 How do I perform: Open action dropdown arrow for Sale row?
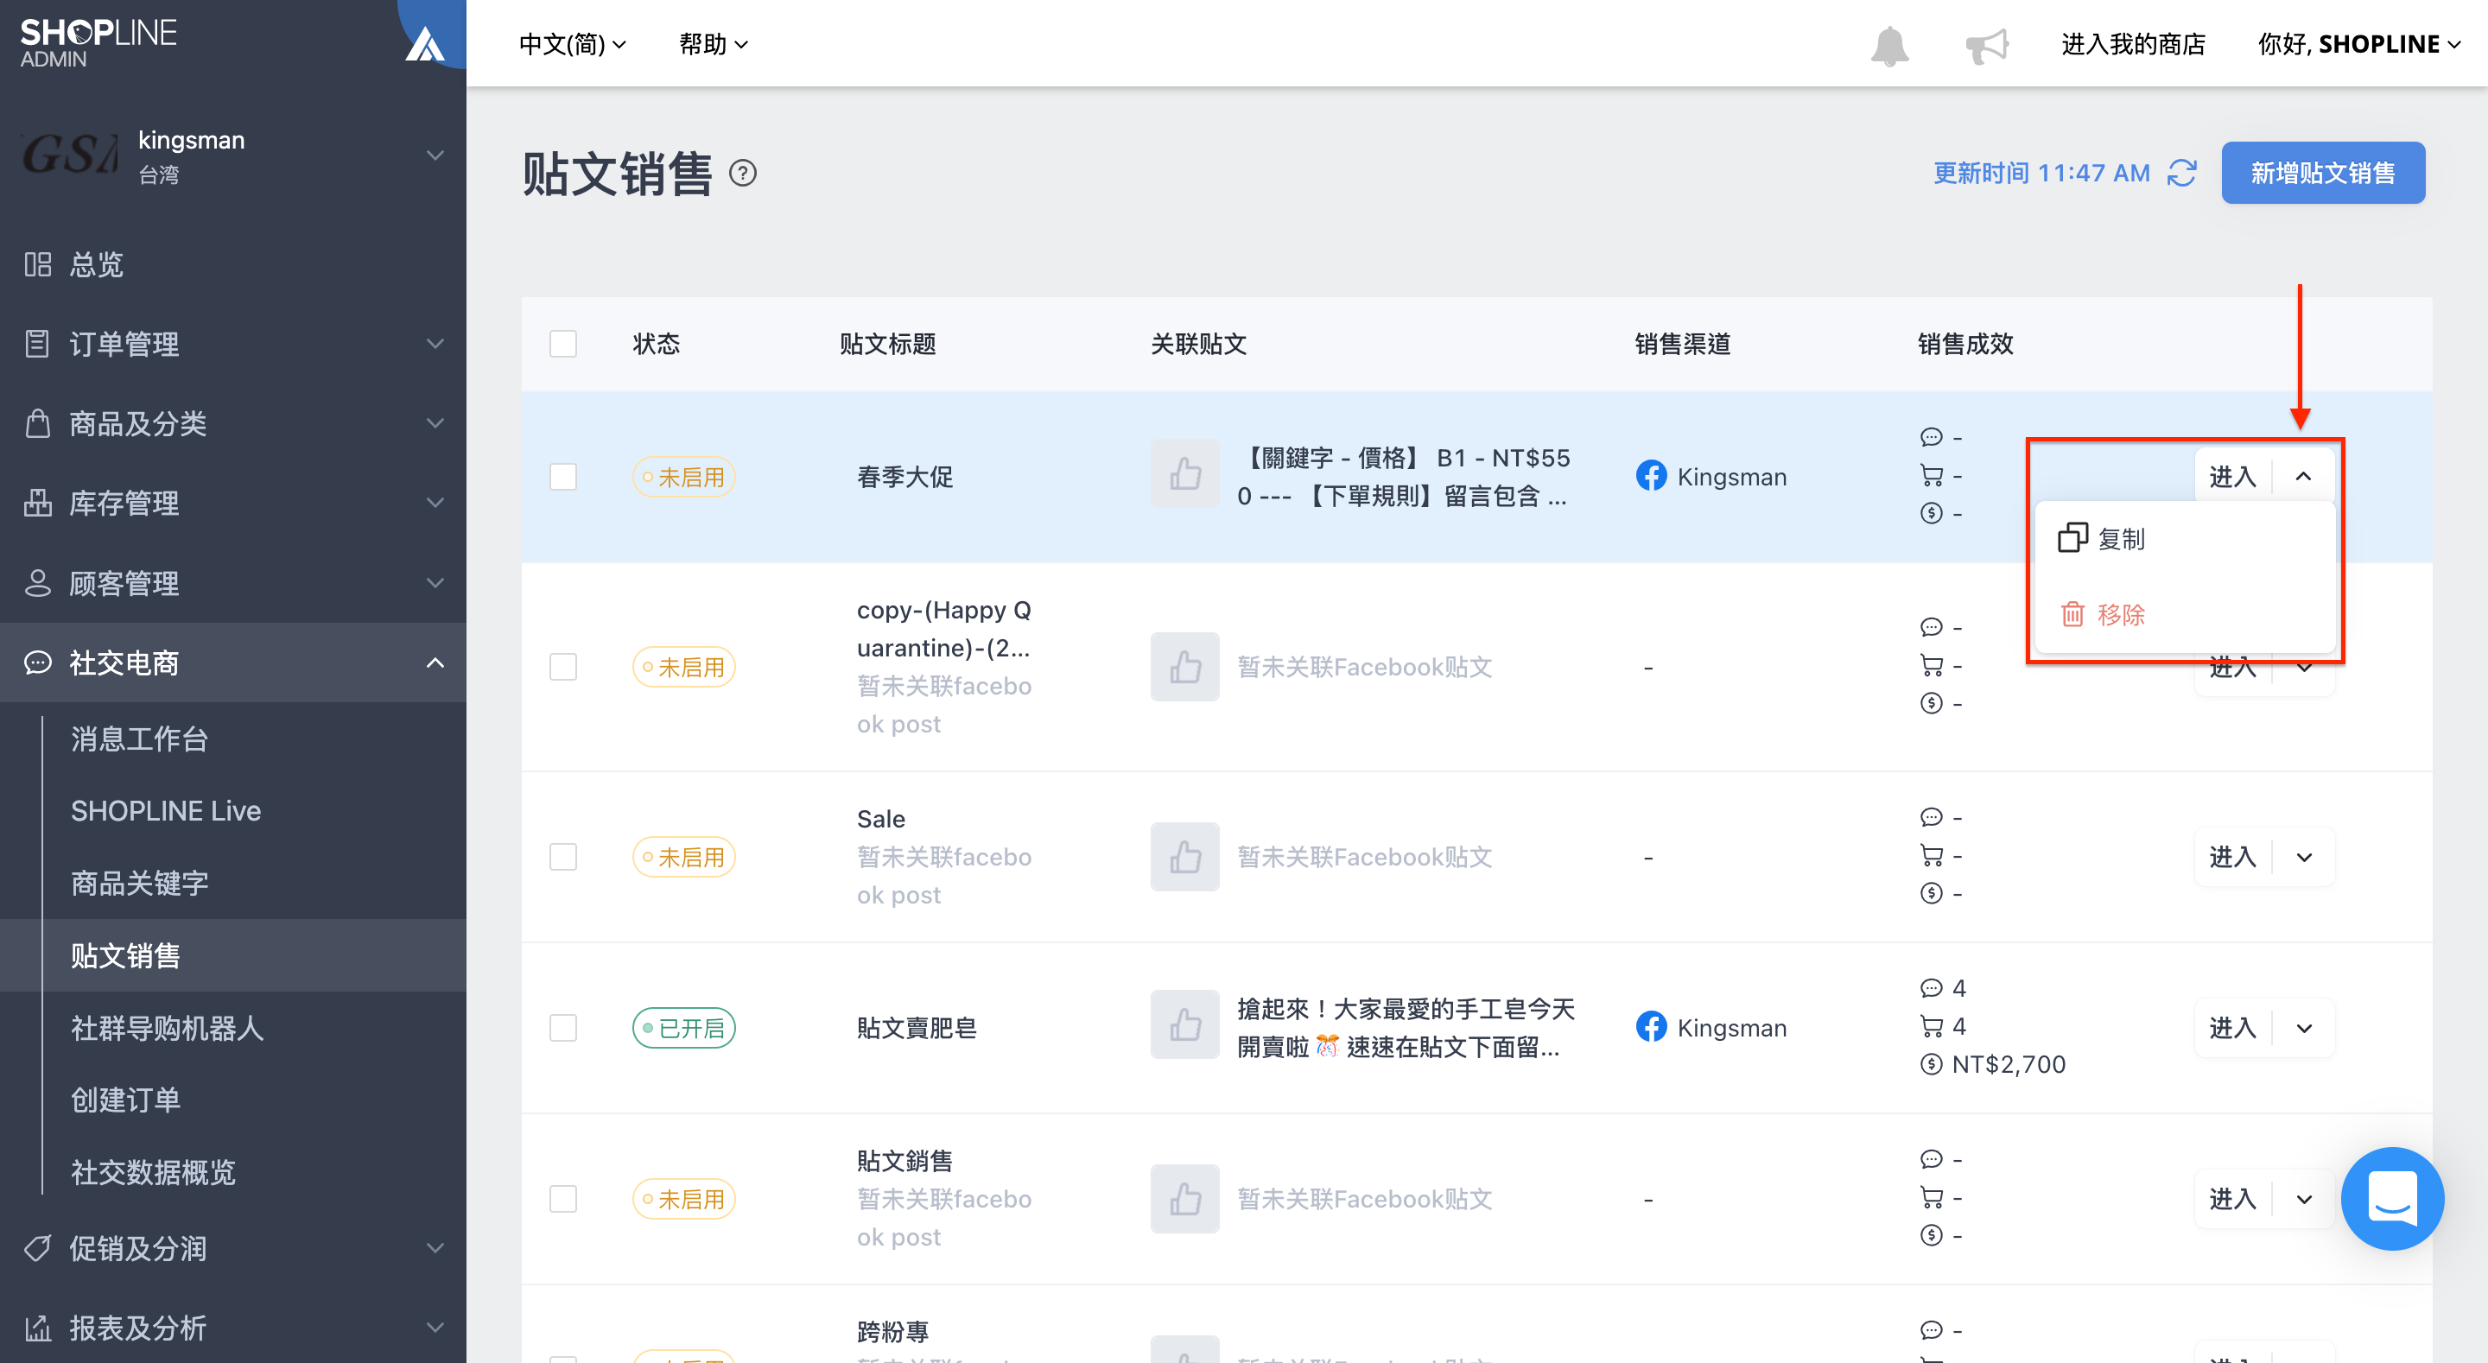pyautogui.click(x=2303, y=857)
